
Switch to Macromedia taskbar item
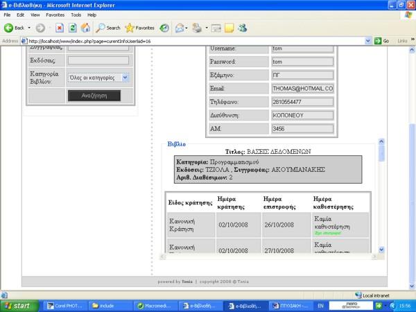pyautogui.click(x=156, y=306)
